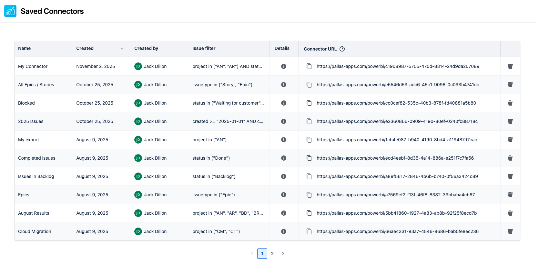Show details info for My export
The width and height of the screenshot is (539, 262).
point(284,140)
